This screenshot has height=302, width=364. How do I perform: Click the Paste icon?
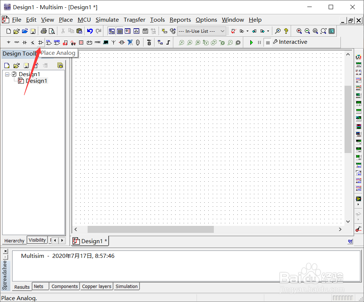(79, 31)
